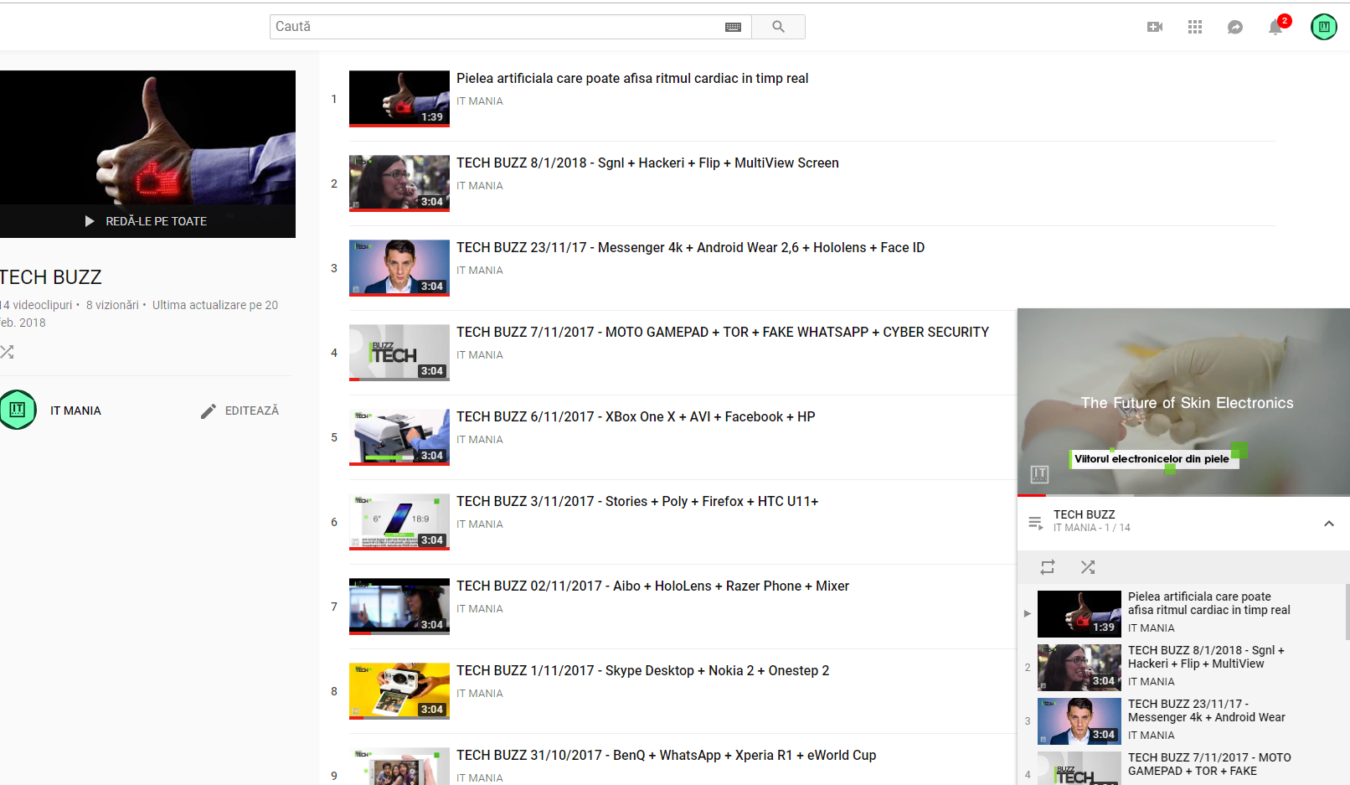Viewport: 1350px width, 785px height.
Task: Open TECH BUZZ 02/11/2017 Aibo video
Action: pos(652,586)
